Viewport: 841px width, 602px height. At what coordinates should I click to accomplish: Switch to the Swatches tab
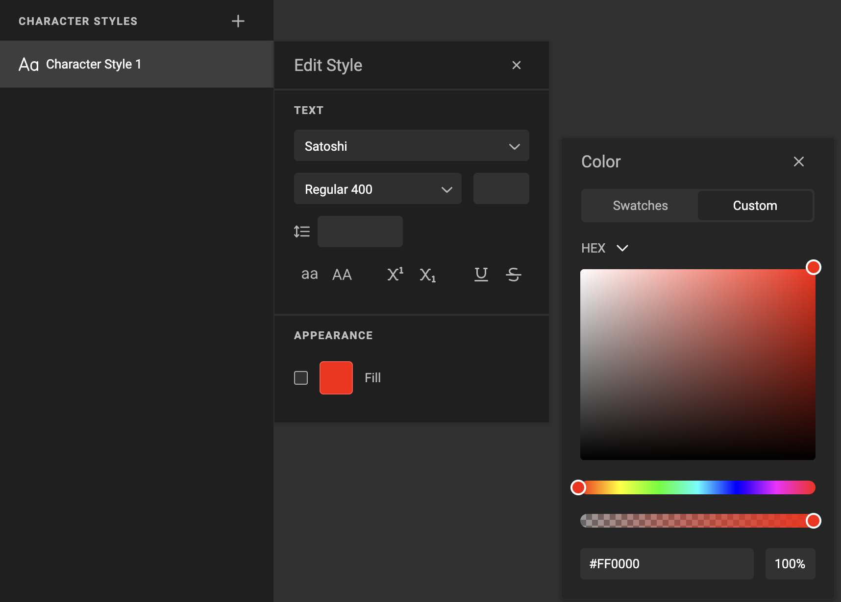[640, 206]
